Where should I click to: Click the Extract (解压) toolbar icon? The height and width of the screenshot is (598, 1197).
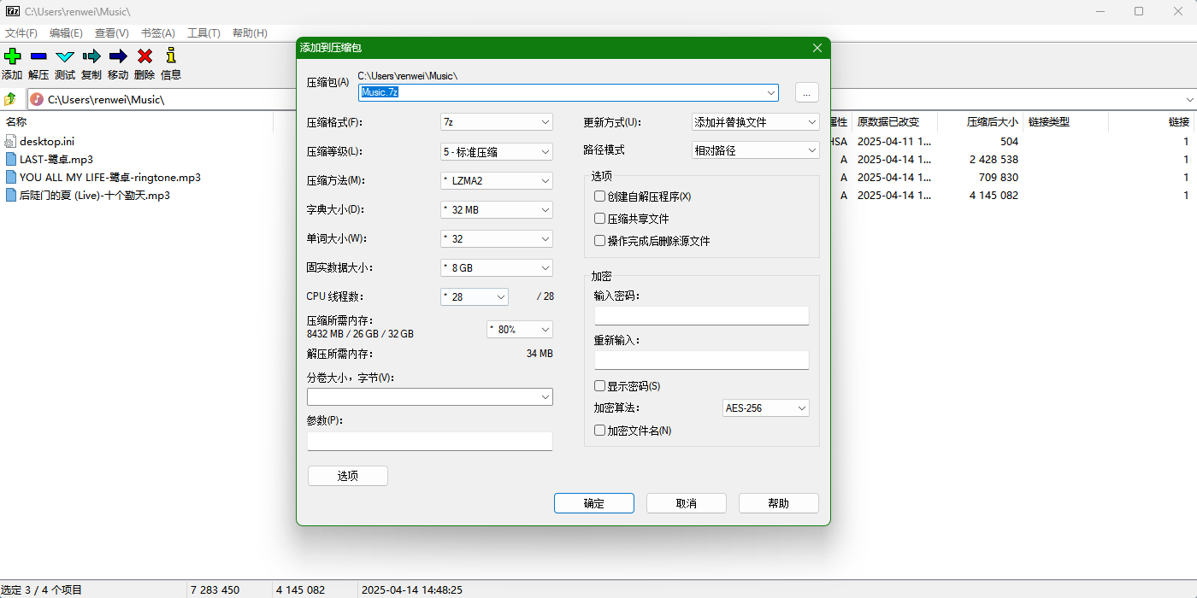tap(38, 63)
